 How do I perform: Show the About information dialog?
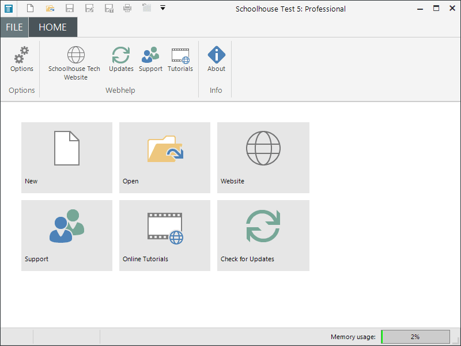coord(216,59)
